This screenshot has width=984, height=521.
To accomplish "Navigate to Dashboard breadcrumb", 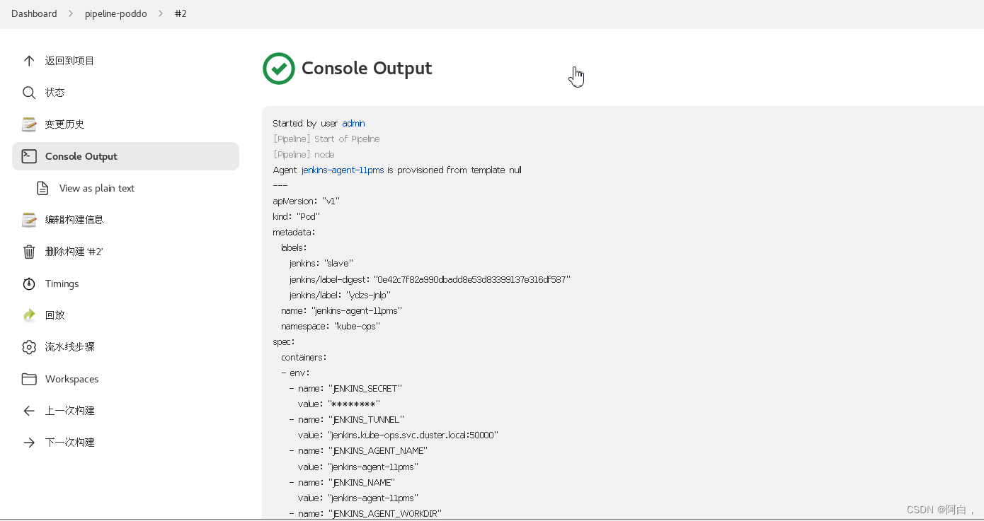I will [x=34, y=13].
